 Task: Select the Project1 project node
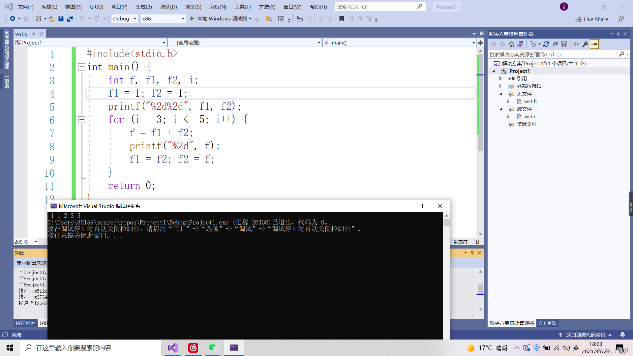pos(519,71)
